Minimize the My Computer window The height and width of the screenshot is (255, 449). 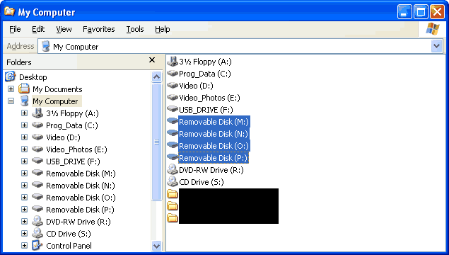(x=404, y=12)
